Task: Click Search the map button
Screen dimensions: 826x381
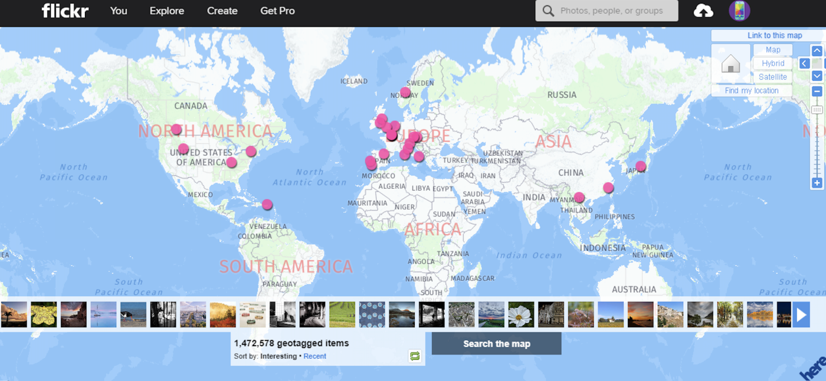Action: [x=496, y=344]
